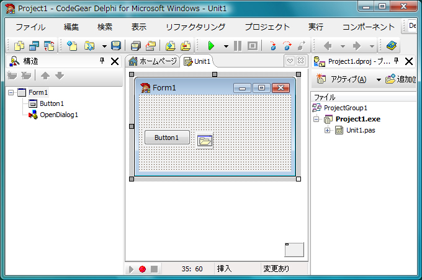The height and width of the screenshot is (280, 422).
Task: Open the 実行 menu
Action: pos(316,27)
